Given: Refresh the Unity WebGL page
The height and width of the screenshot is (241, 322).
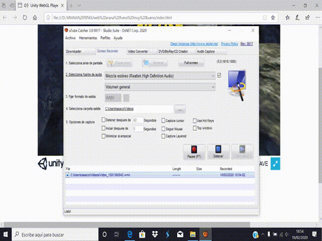Looking at the screenshot, I should pos(25,18).
